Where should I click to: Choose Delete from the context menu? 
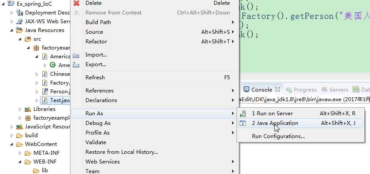[155, 3]
